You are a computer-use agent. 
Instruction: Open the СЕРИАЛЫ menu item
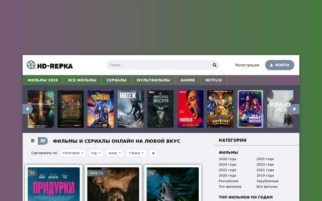click(x=116, y=80)
